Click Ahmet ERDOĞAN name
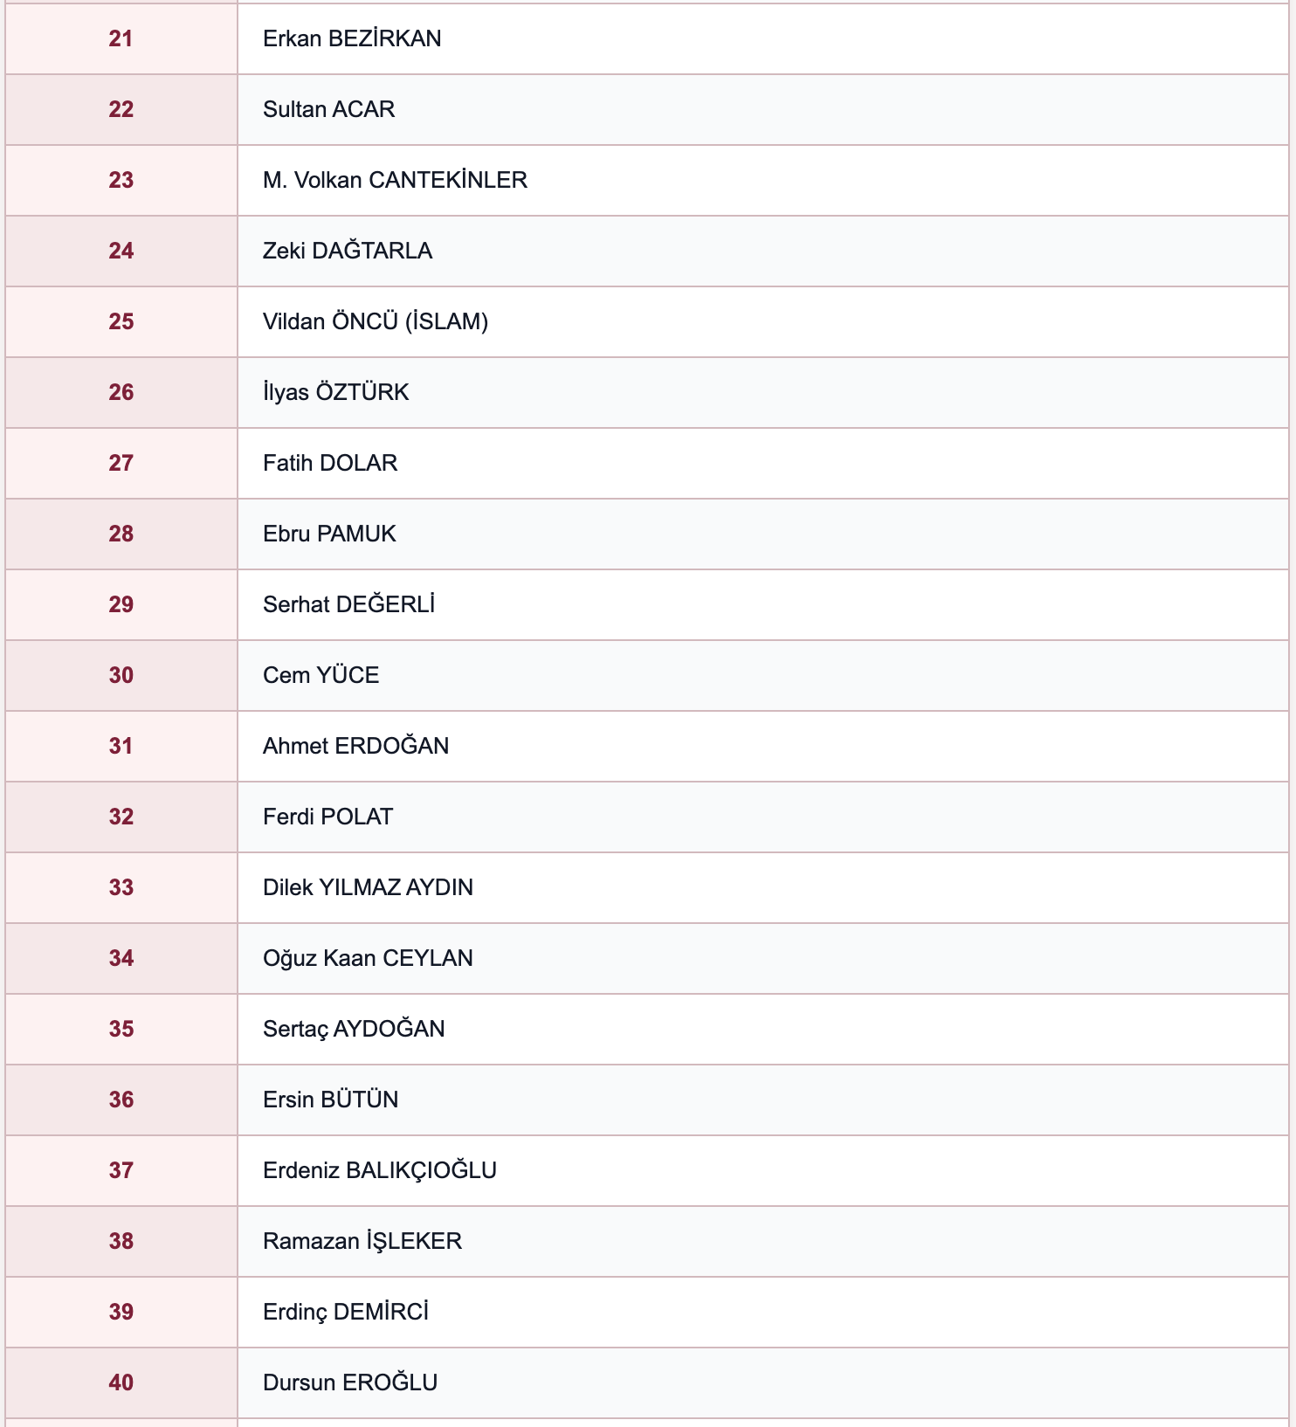1296x1427 pixels. (x=355, y=746)
